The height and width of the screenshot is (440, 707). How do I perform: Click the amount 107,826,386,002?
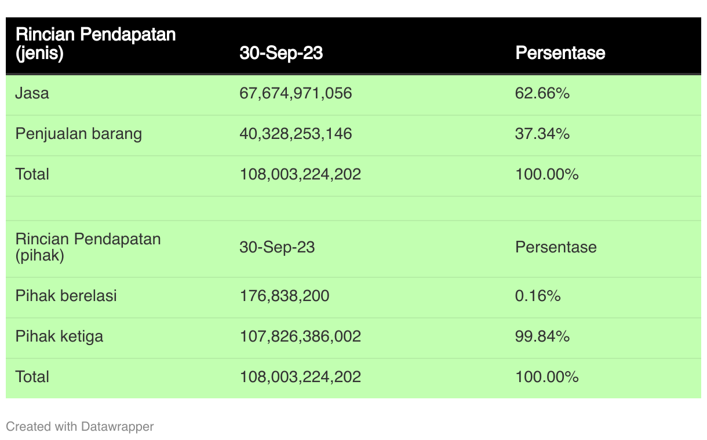tap(300, 336)
